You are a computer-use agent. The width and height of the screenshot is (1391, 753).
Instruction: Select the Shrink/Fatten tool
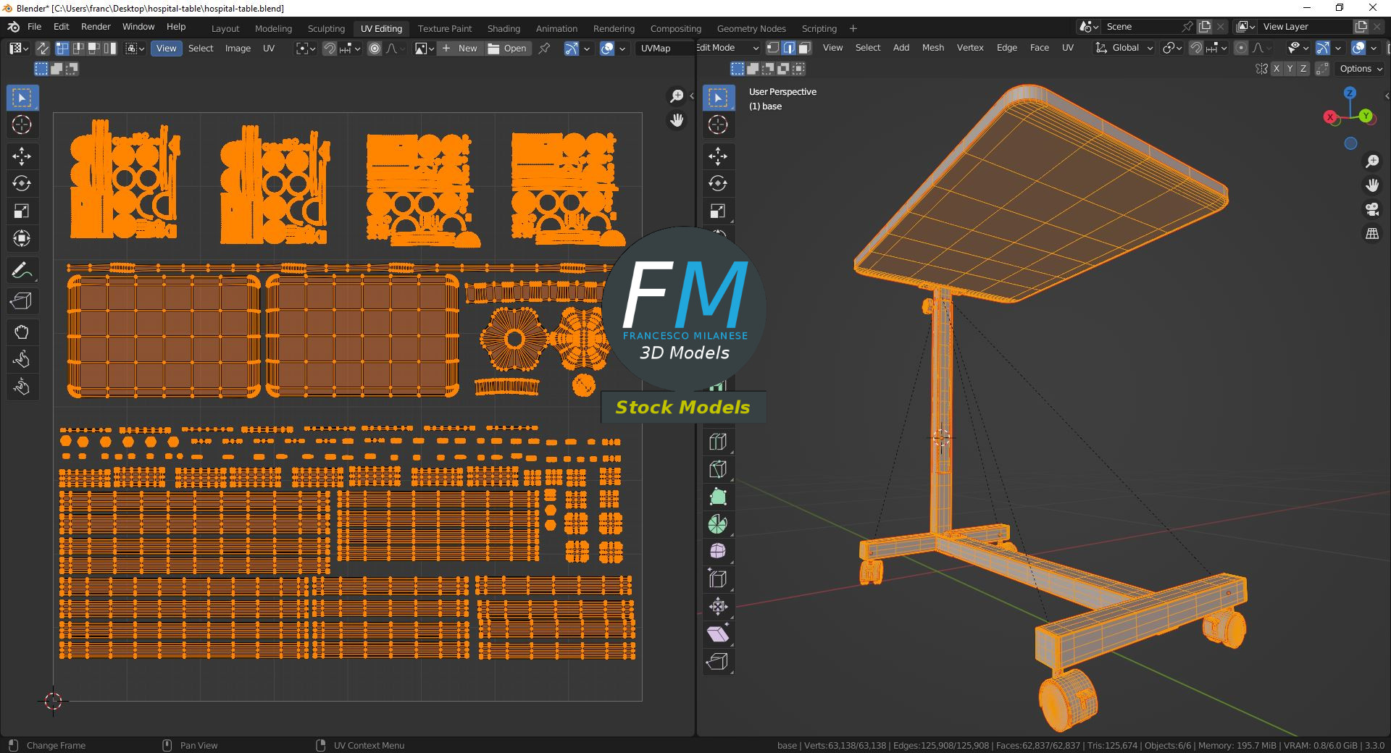718,607
